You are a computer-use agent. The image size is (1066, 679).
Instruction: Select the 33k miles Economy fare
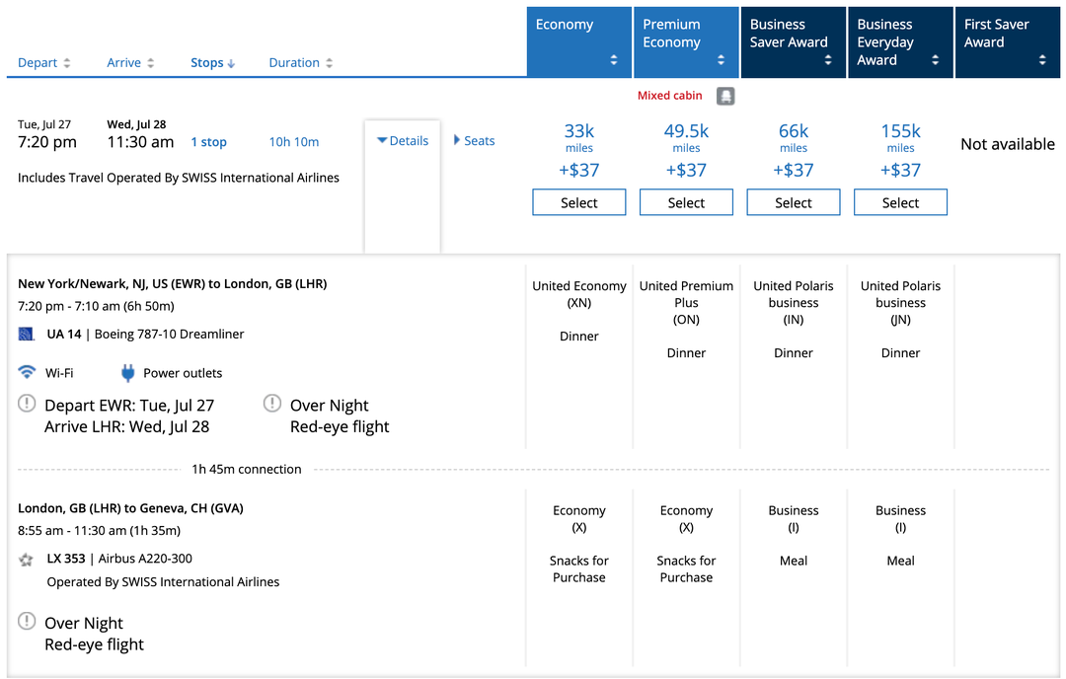pyautogui.click(x=578, y=201)
